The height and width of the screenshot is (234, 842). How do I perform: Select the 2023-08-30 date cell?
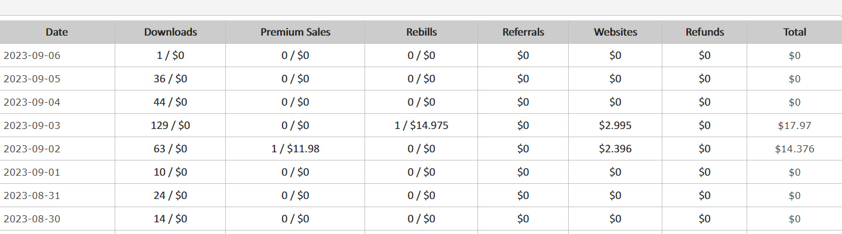[x=57, y=219]
